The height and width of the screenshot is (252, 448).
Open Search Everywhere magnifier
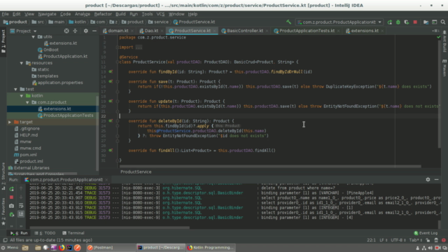point(443,22)
